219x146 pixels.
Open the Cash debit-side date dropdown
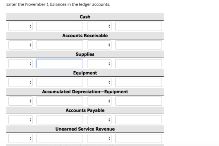click(x=20, y=26)
